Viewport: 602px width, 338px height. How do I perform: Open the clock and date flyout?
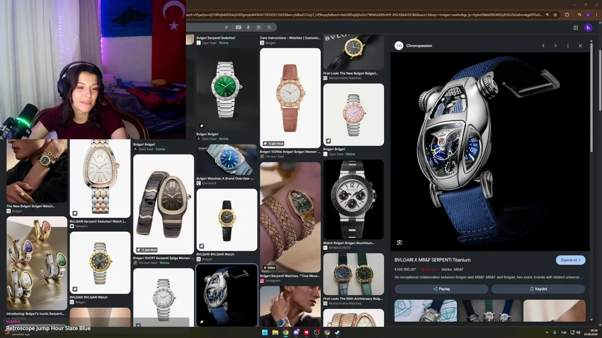(x=591, y=332)
